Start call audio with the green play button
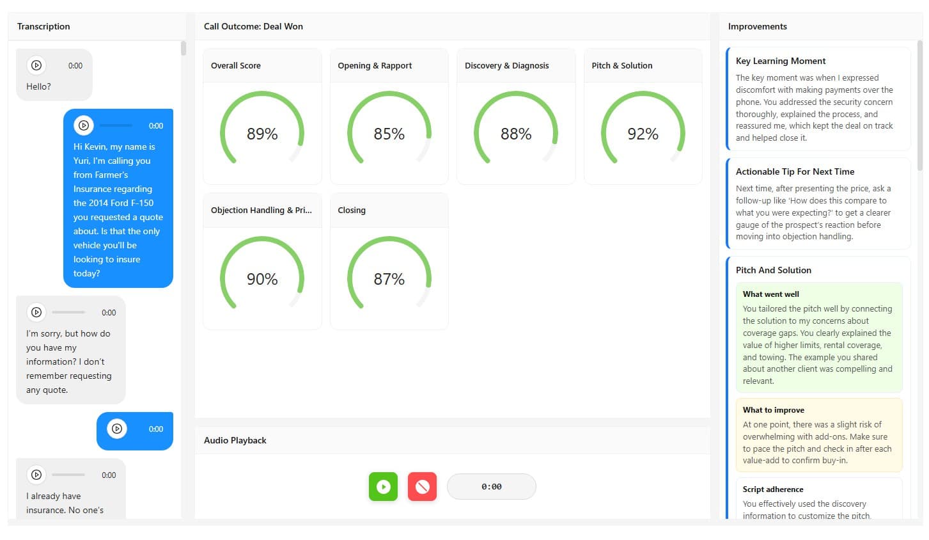Screen dimensions: 929x540 pyautogui.click(x=383, y=486)
